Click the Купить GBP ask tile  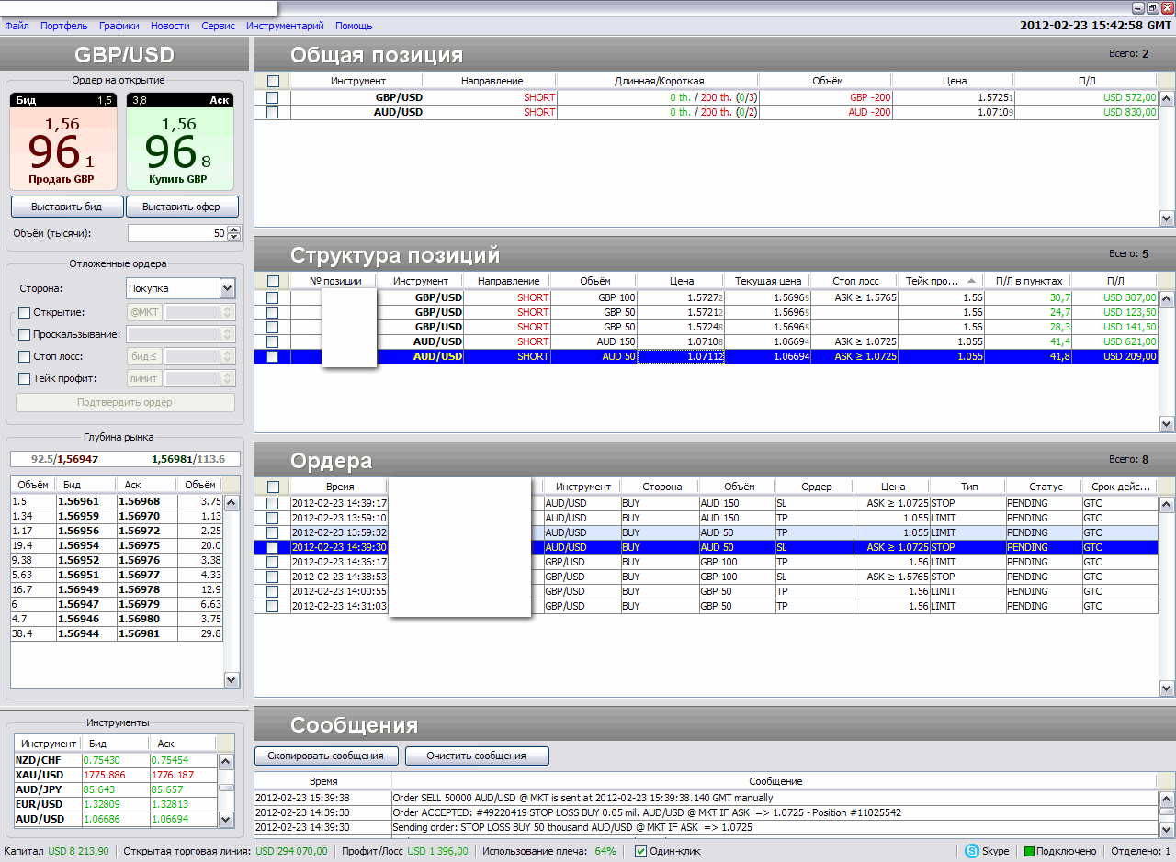179,141
